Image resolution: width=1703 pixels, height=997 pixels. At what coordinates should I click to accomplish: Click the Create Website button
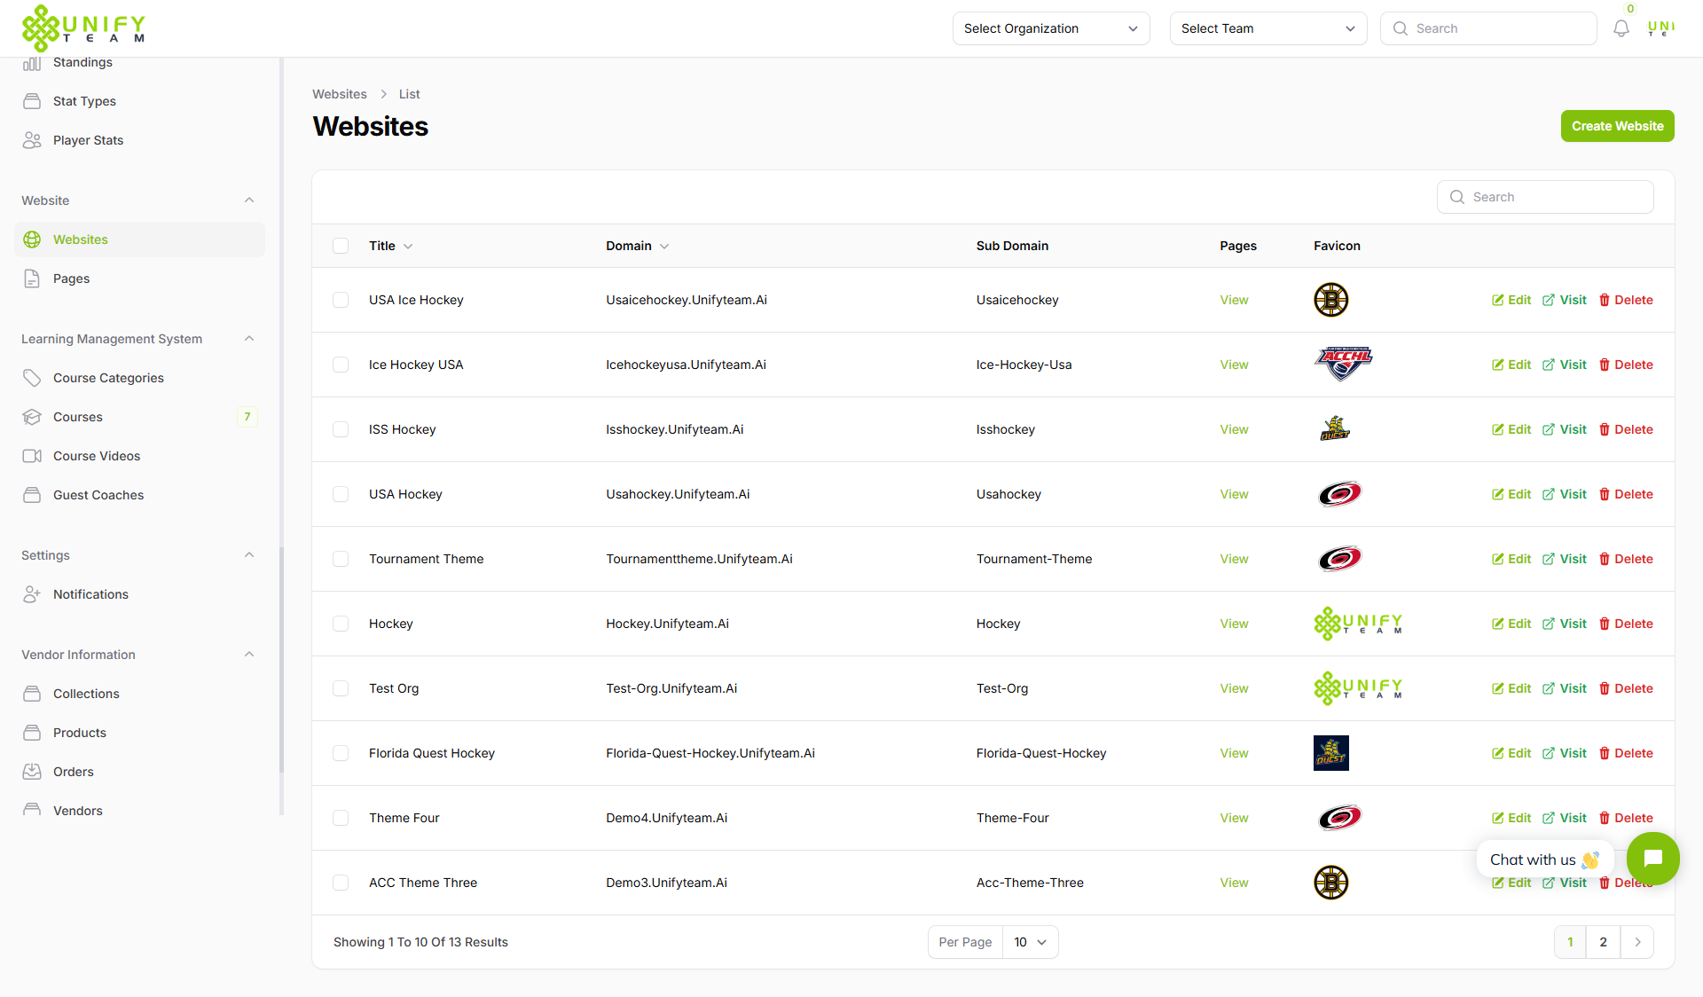[x=1616, y=125]
